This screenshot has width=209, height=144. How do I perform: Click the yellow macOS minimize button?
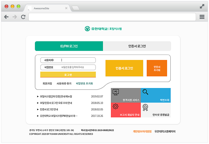pos(12,6)
